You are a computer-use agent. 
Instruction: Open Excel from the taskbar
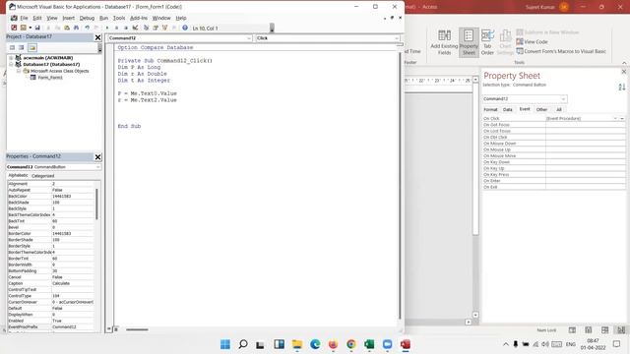(x=369, y=344)
